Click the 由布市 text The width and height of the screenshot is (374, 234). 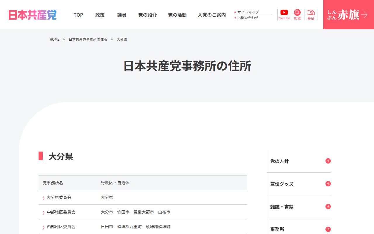pyautogui.click(x=164, y=212)
